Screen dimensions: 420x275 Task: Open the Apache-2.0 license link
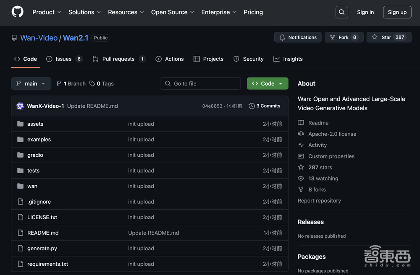(332, 134)
